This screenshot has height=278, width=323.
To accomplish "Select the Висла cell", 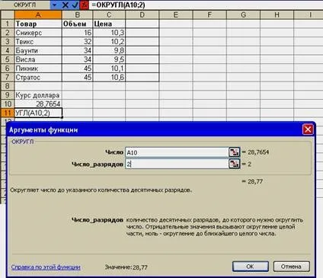I will (38, 59).
